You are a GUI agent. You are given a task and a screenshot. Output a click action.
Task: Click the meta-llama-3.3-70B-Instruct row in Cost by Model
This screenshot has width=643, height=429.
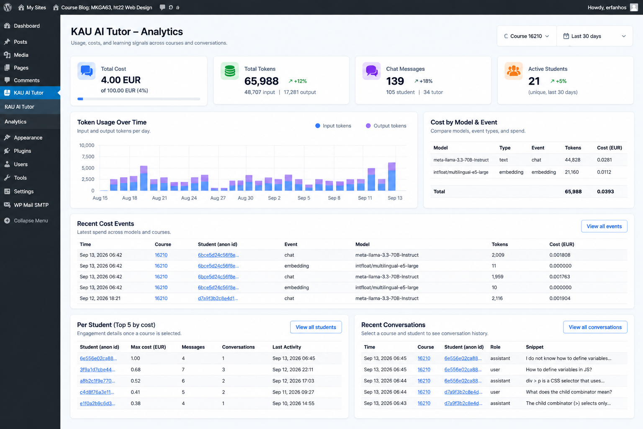529,160
